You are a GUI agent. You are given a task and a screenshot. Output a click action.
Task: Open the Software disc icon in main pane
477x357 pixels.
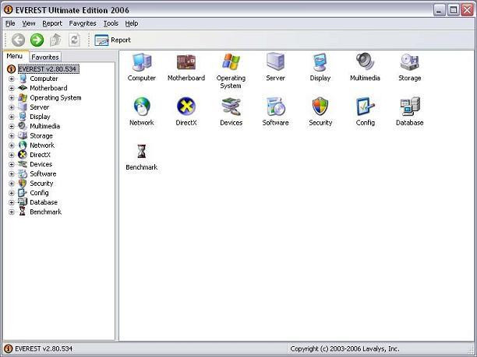click(275, 107)
